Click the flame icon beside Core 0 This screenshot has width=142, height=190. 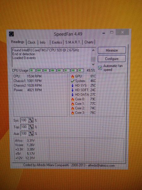pos(73,99)
